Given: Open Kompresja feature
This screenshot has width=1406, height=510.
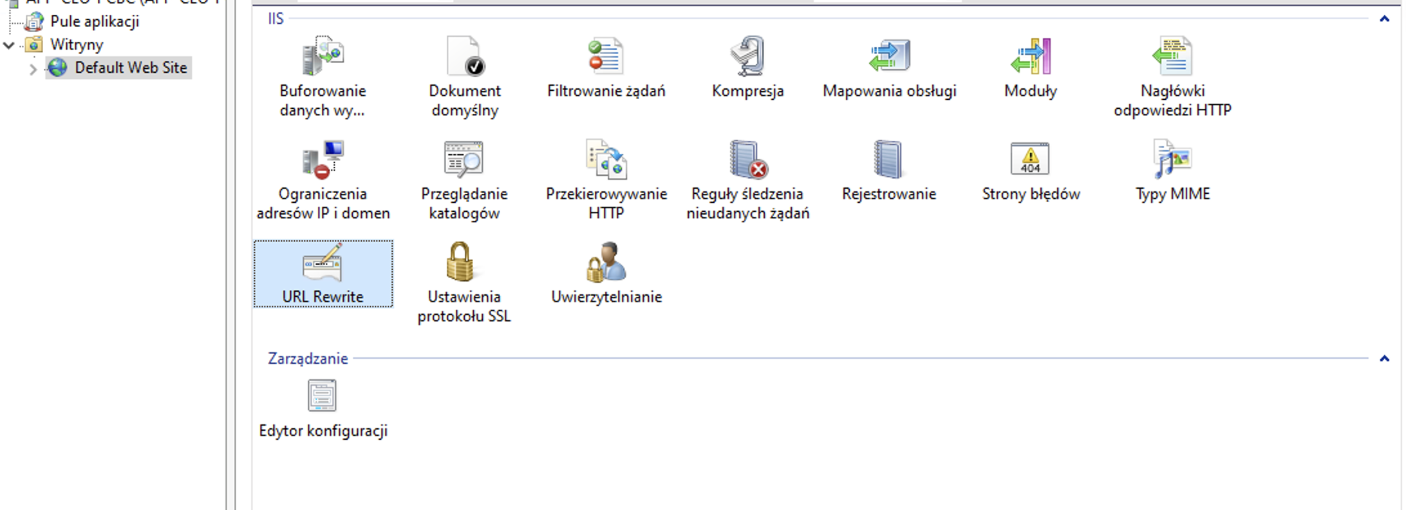Looking at the screenshot, I should click(747, 68).
